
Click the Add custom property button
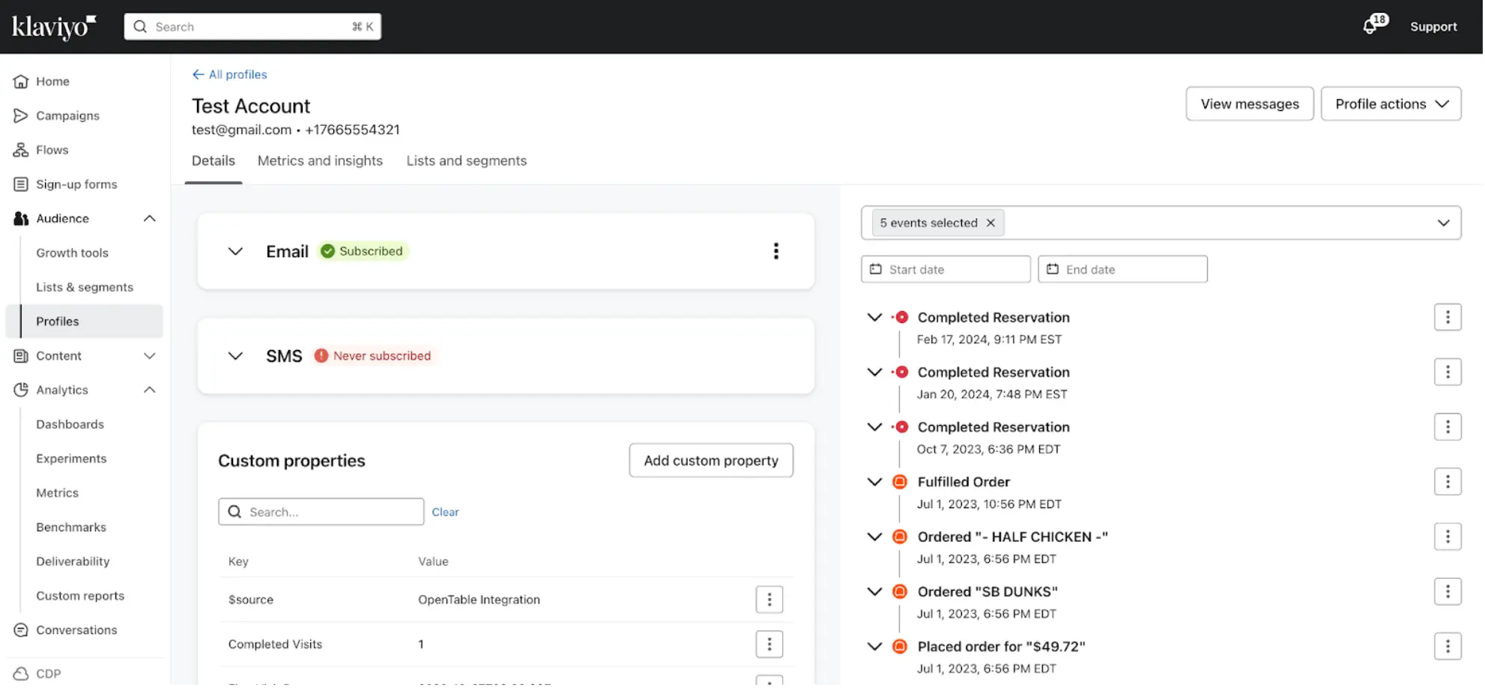[710, 461]
